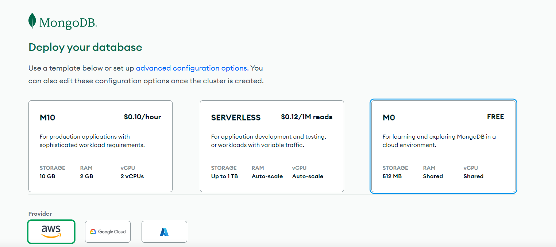This screenshot has height=247, width=556.
Task: Click the 10 GB storage value
Action: (x=47, y=176)
